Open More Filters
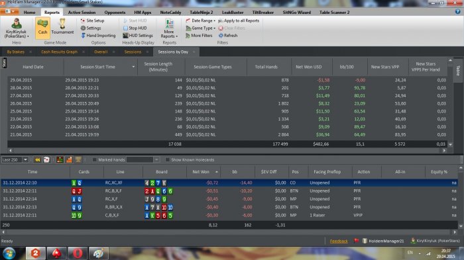The height and width of the screenshot is (260, 464). 199,36
